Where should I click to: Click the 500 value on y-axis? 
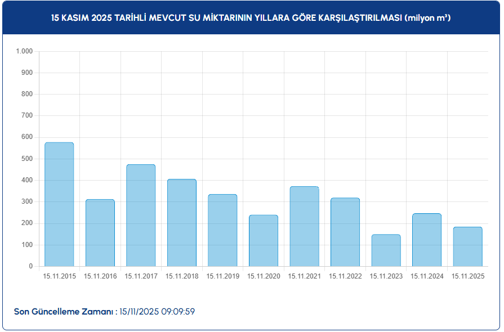click(27, 159)
